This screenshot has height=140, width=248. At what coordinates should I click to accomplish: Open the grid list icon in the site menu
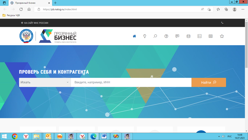coord(200,36)
